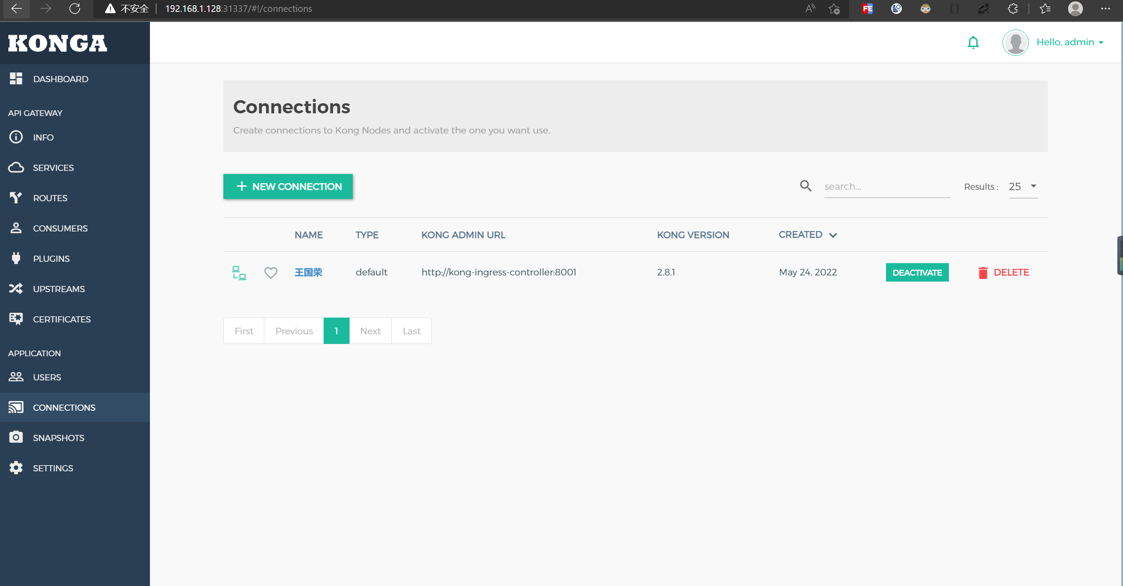Deactivate the active Kong connection
This screenshot has height=586, width=1123.
click(917, 272)
